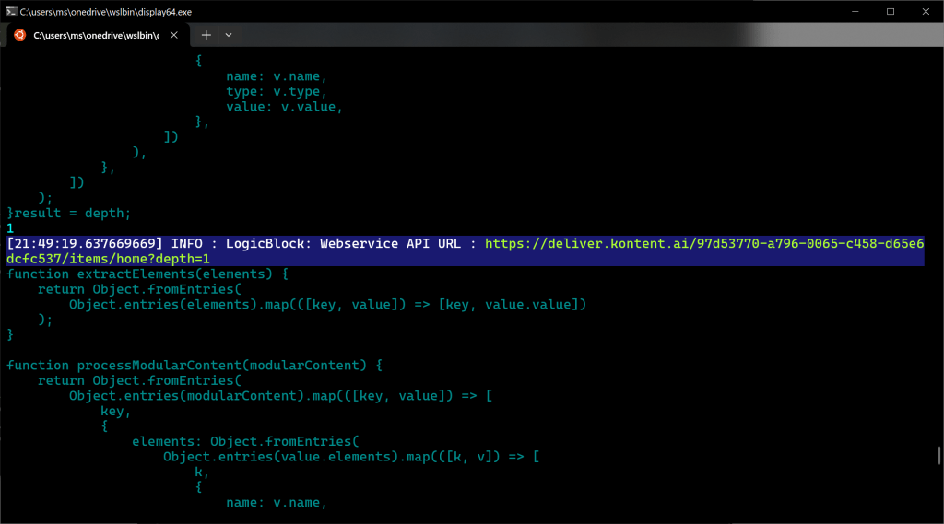Click the Ubuntu icon on the tab

point(19,35)
